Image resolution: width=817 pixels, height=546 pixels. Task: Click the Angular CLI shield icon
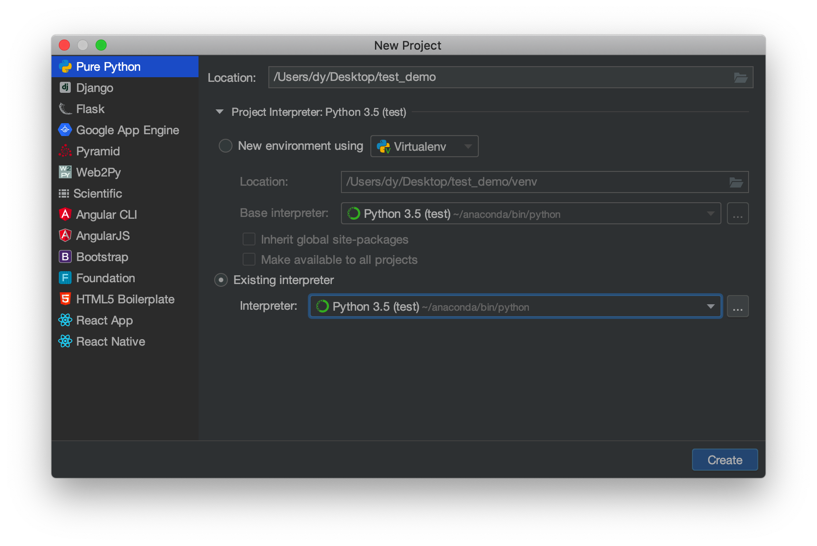click(x=65, y=214)
